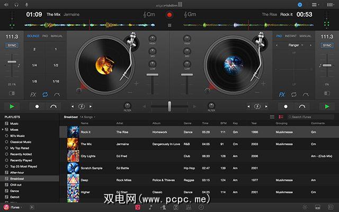339x212 pixels.
Task: Toggle the split panel icon at bottom-right corner
Action: tap(331, 207)
